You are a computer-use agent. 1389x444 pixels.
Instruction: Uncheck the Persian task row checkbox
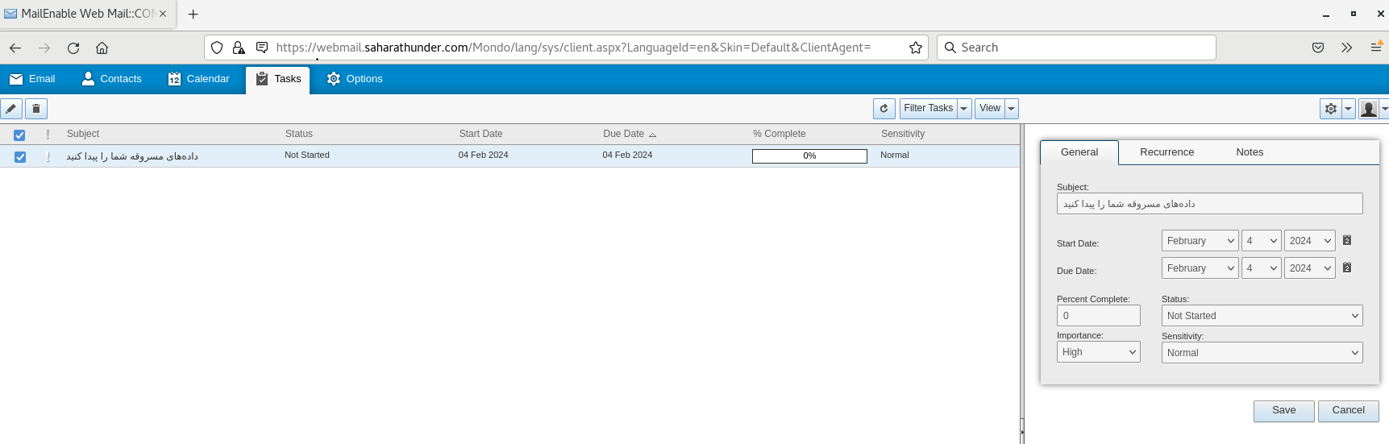click(x=20, y=157)
